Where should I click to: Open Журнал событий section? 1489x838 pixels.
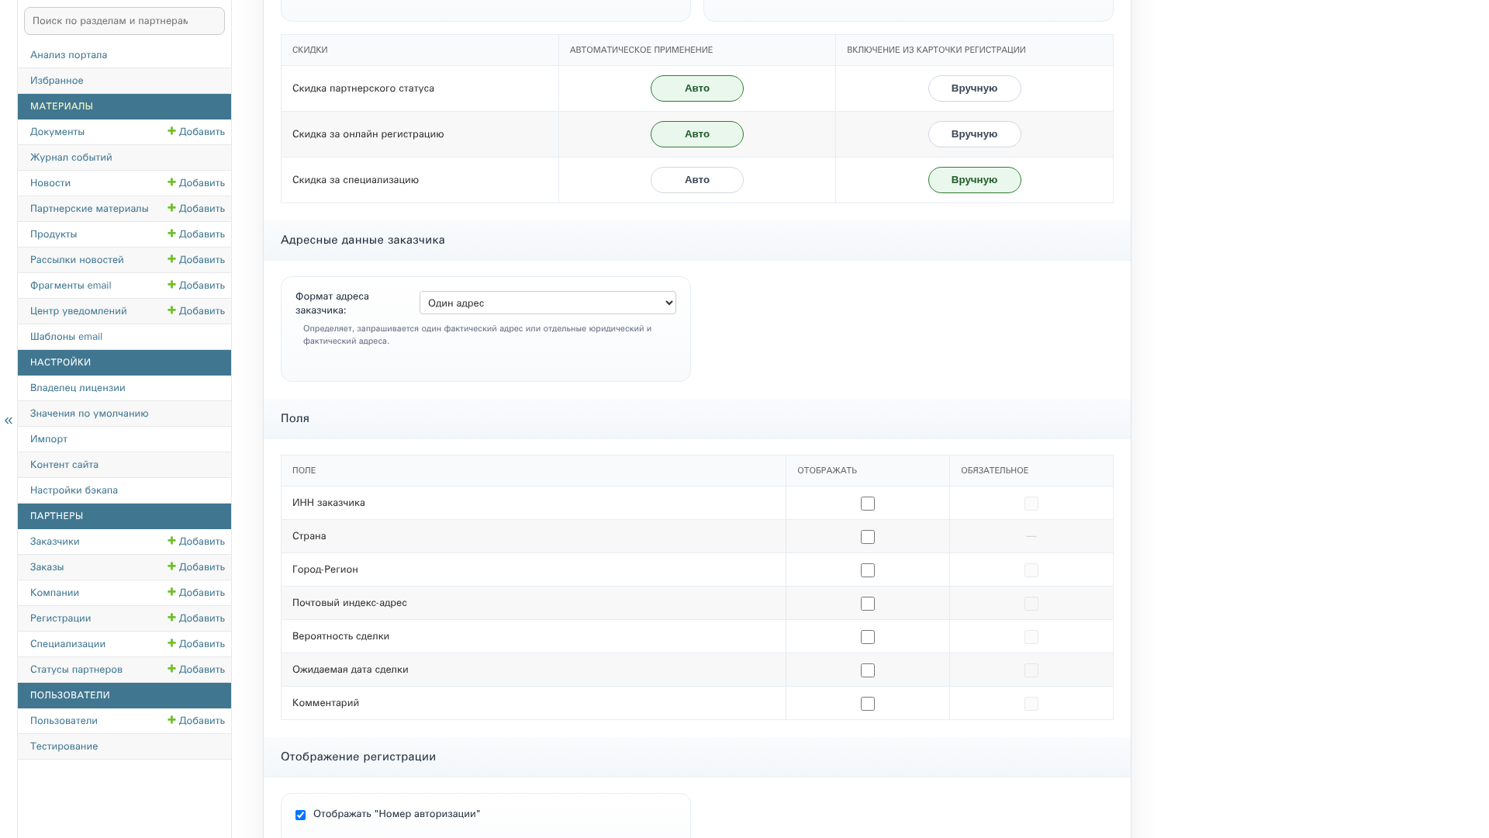click(71, 158)
